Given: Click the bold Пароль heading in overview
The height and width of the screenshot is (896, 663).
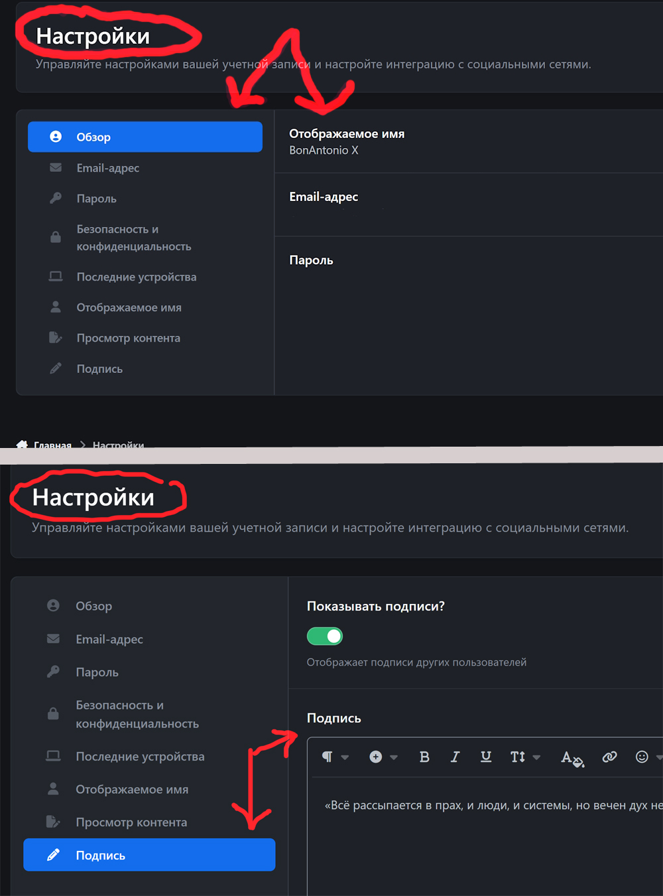Looking at the screenshot, I should (x=311, y=260).
